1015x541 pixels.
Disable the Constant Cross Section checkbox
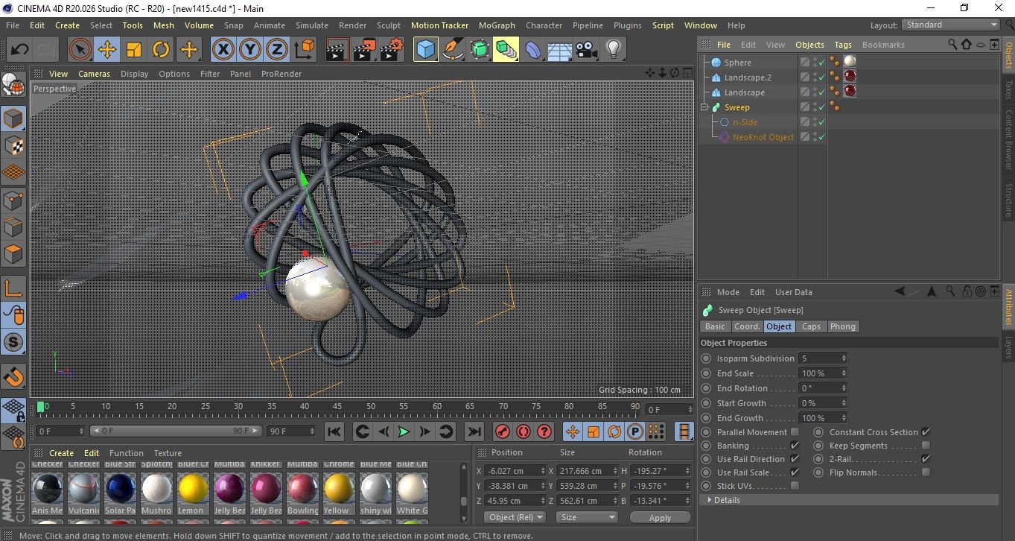pos(926,432)
